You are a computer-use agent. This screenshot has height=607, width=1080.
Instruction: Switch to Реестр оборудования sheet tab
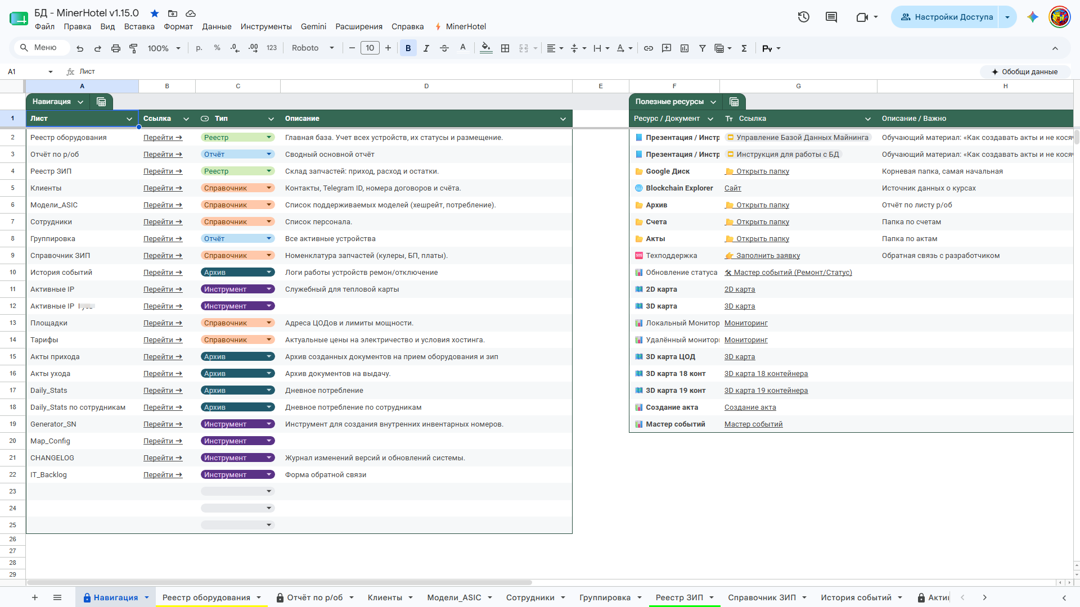tap(206, 597)
